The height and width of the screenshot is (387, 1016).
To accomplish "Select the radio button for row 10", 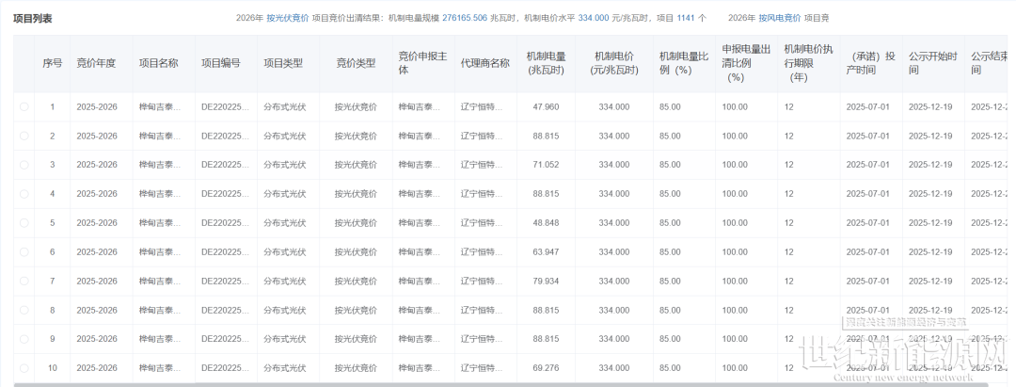I will click(24, 367).
